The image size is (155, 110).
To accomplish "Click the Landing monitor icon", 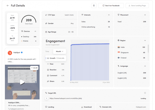I will [x=46, y=107].
